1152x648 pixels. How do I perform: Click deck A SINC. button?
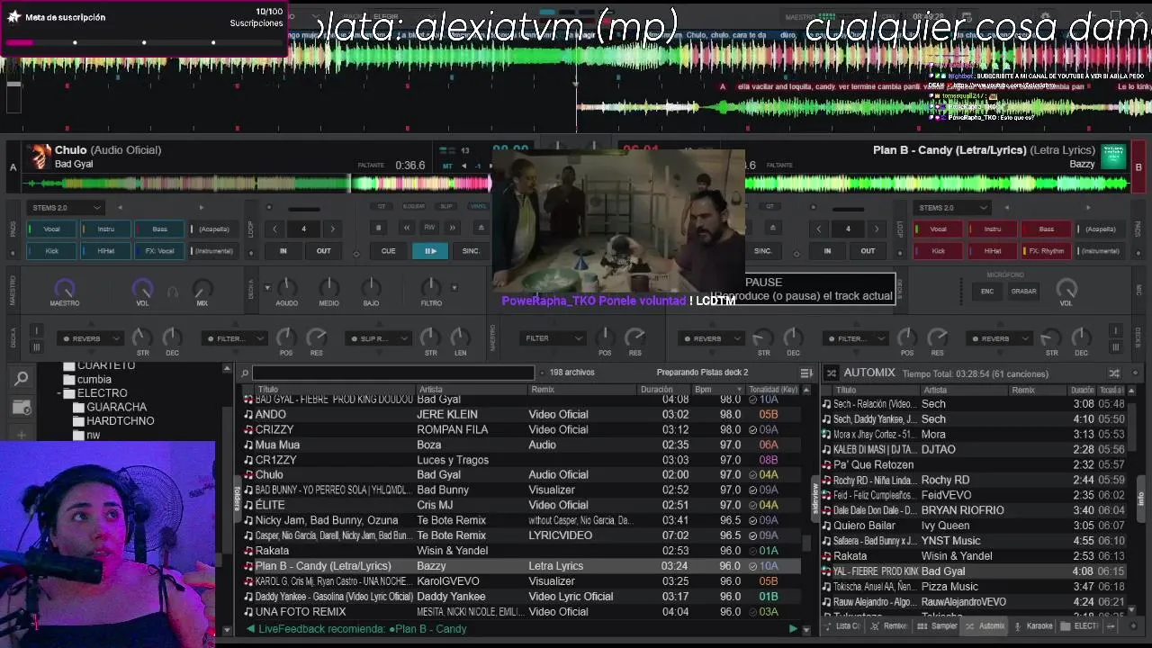(471, 251)
